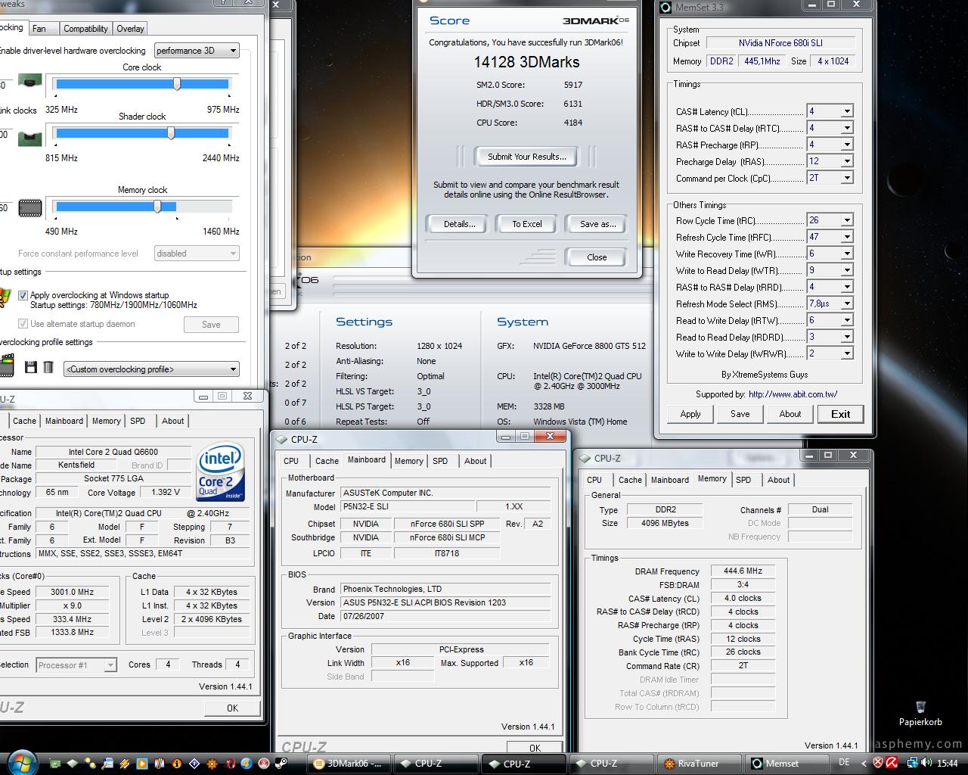The image size is (968, 775).
Task: Open the Avira red umbrella tray icon
Action: pos(892,763)
